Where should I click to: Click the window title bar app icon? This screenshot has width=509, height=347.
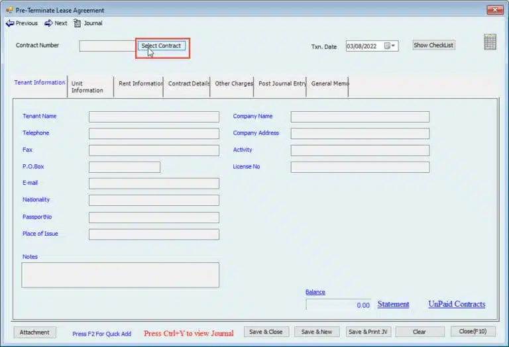click(x=9, y=11)
